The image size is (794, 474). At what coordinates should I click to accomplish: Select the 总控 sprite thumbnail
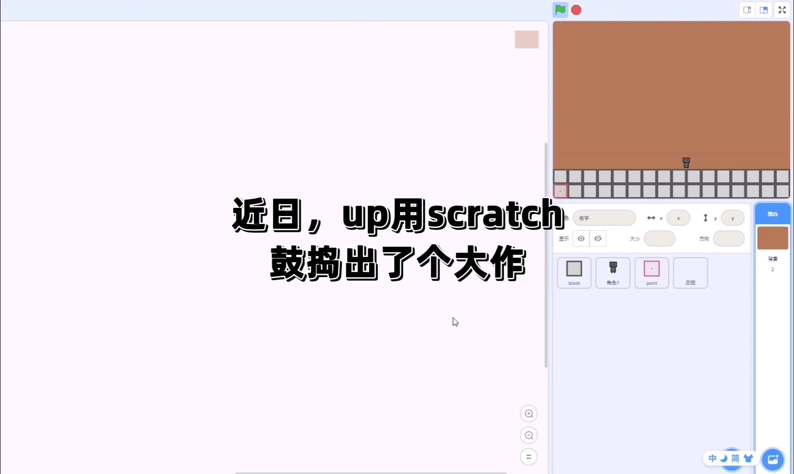pyautogui.click(x=690, y=273)
